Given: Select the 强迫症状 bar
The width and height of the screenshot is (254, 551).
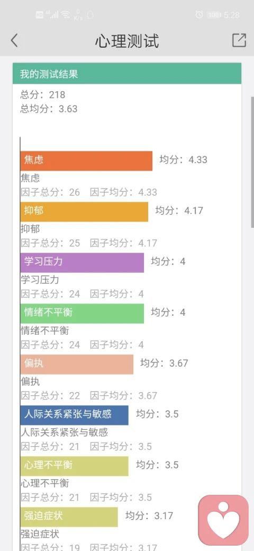Looking at the screenshot, I should tap(69, 517).
